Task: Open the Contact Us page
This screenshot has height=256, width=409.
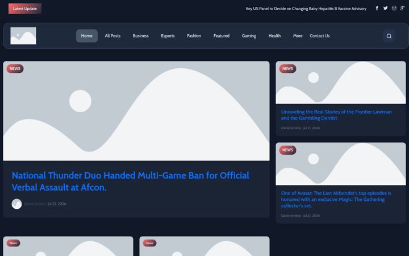Action: 320,36
